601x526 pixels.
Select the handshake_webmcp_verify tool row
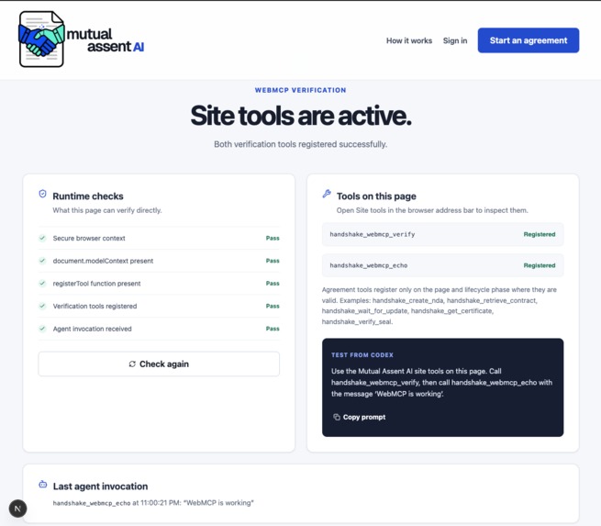pos(442,234)
